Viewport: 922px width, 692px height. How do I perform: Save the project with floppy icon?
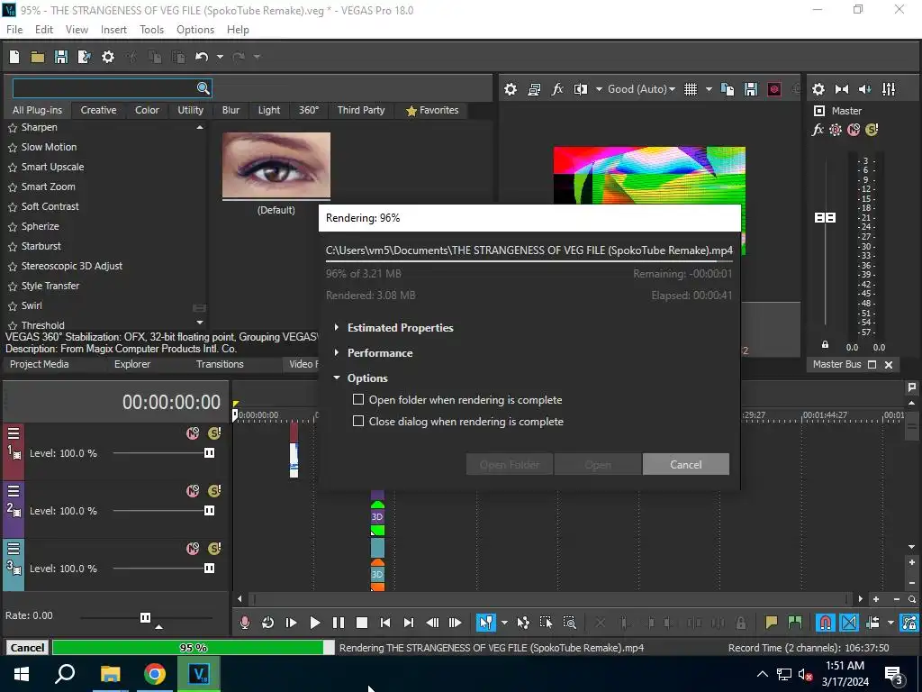(61, 57)
